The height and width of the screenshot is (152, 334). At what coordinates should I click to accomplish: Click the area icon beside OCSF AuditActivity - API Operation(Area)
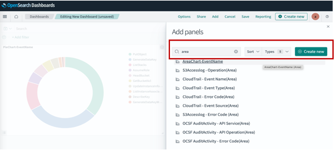pyautogui.click(x=177, y=132)
